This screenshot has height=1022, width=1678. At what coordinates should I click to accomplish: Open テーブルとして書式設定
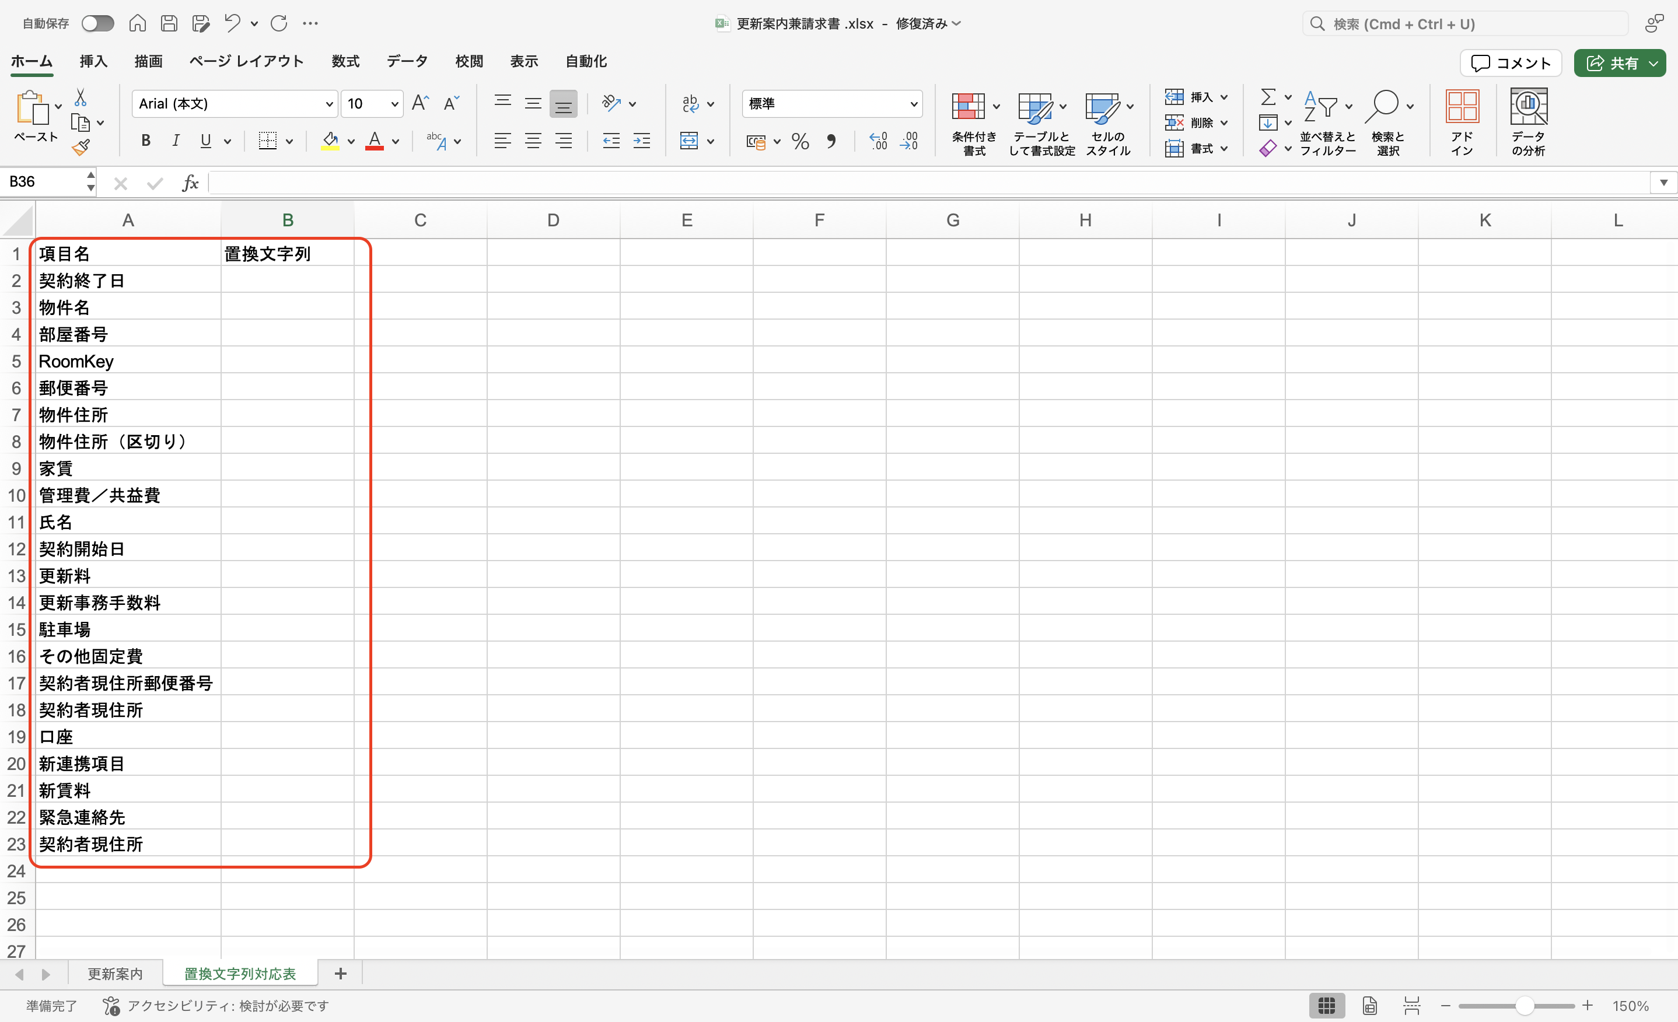pos(1041,124)
